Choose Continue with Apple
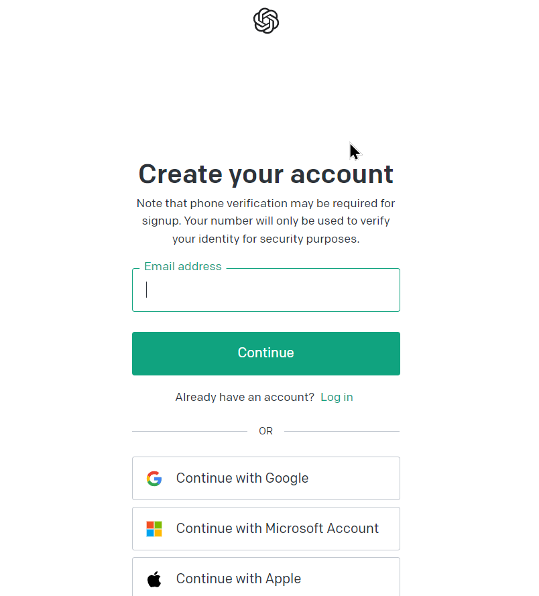Screen dimensions: 539x596 pyautogui.click(x=265, y=578)
